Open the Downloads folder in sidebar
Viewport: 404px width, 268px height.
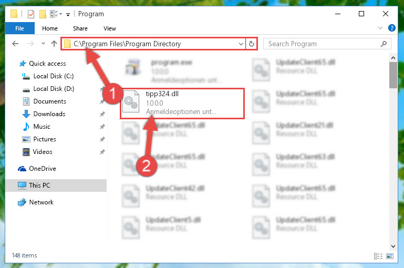pyautogui.click(x=44, y=114)
